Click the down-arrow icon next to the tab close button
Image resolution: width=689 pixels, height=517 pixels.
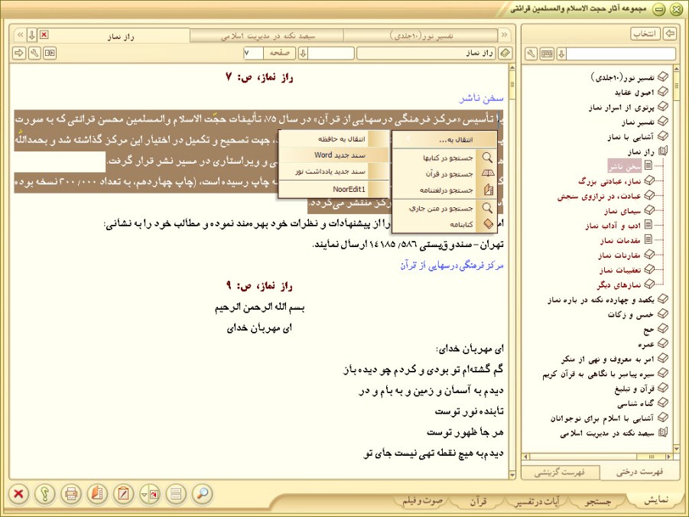point(32,34)
